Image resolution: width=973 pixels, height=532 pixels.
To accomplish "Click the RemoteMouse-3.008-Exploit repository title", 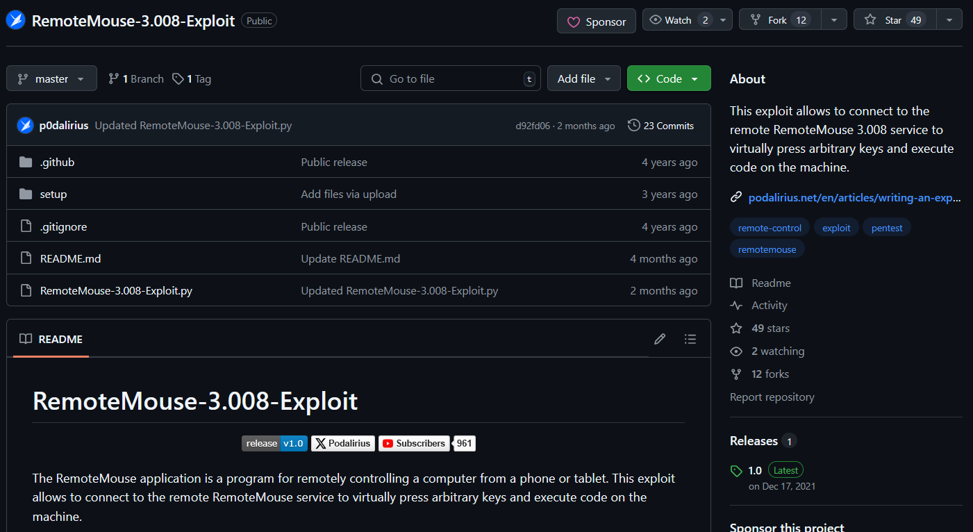I will tap(133, 21).
